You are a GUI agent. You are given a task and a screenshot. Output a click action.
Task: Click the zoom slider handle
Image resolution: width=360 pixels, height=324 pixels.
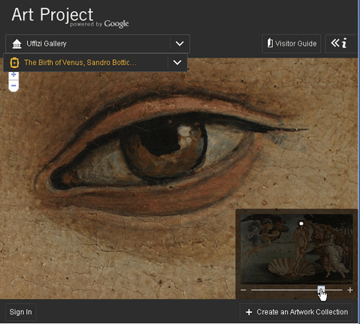coord(322,290)
